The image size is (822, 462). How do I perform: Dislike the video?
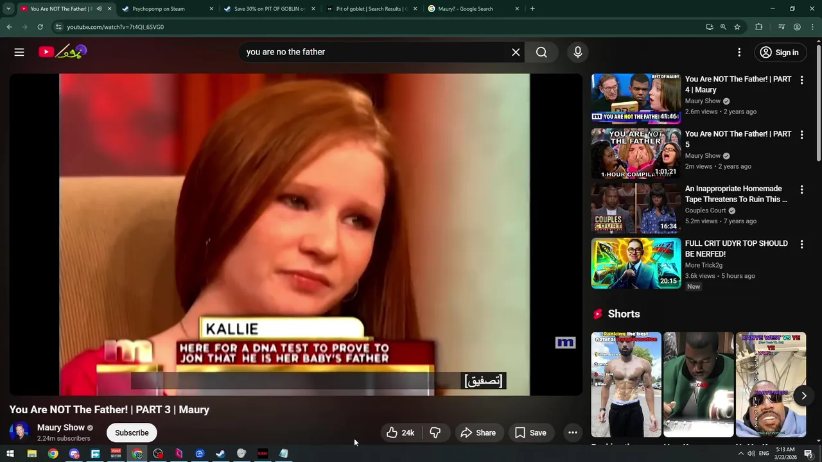pos(435,432)
